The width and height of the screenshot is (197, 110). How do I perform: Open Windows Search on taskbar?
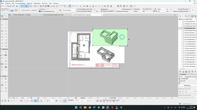pyautogui.click(x=81, y=107)
